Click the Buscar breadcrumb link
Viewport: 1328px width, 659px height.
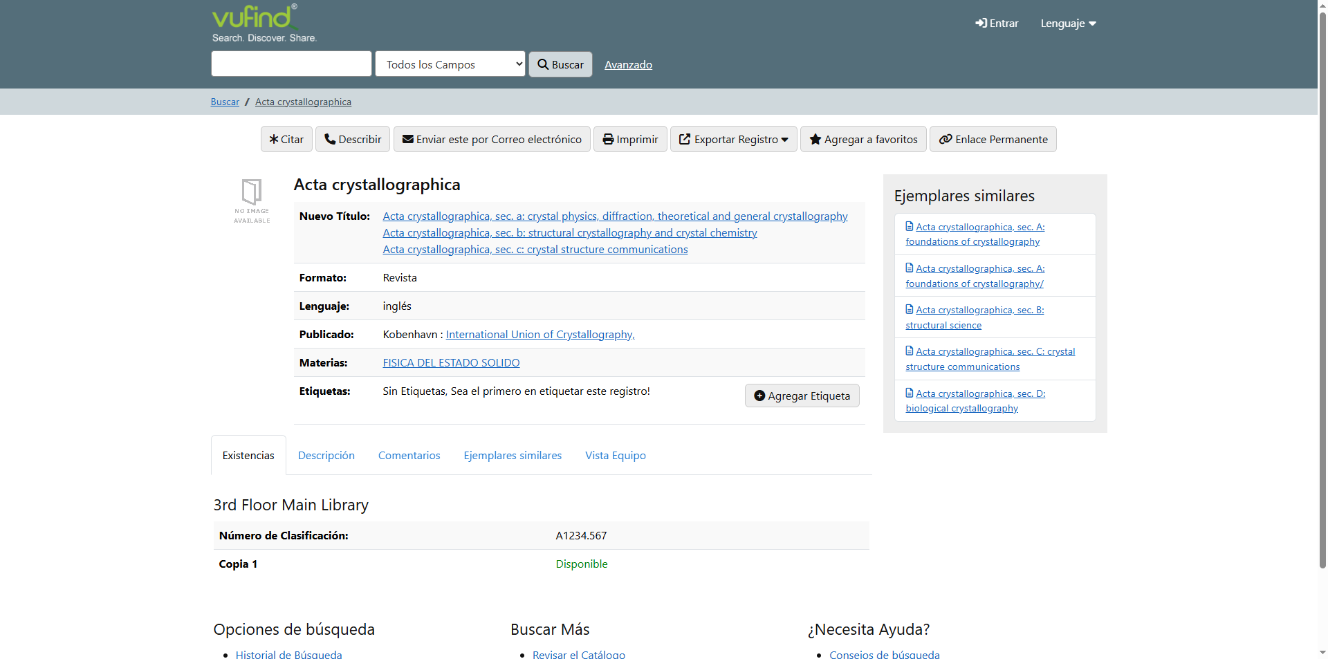coord(225,102)
